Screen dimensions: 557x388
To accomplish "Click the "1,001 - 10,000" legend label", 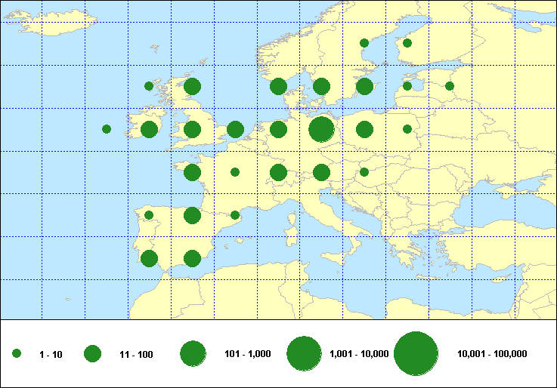I will 360,354.
